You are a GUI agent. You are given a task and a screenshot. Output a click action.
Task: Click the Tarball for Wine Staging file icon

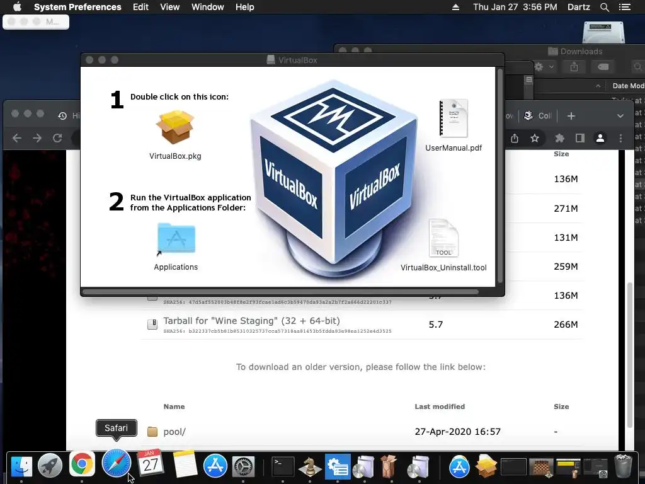[152, 325]
